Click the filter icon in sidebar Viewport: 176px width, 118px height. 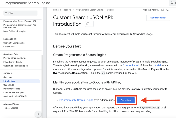click(6, 13)
